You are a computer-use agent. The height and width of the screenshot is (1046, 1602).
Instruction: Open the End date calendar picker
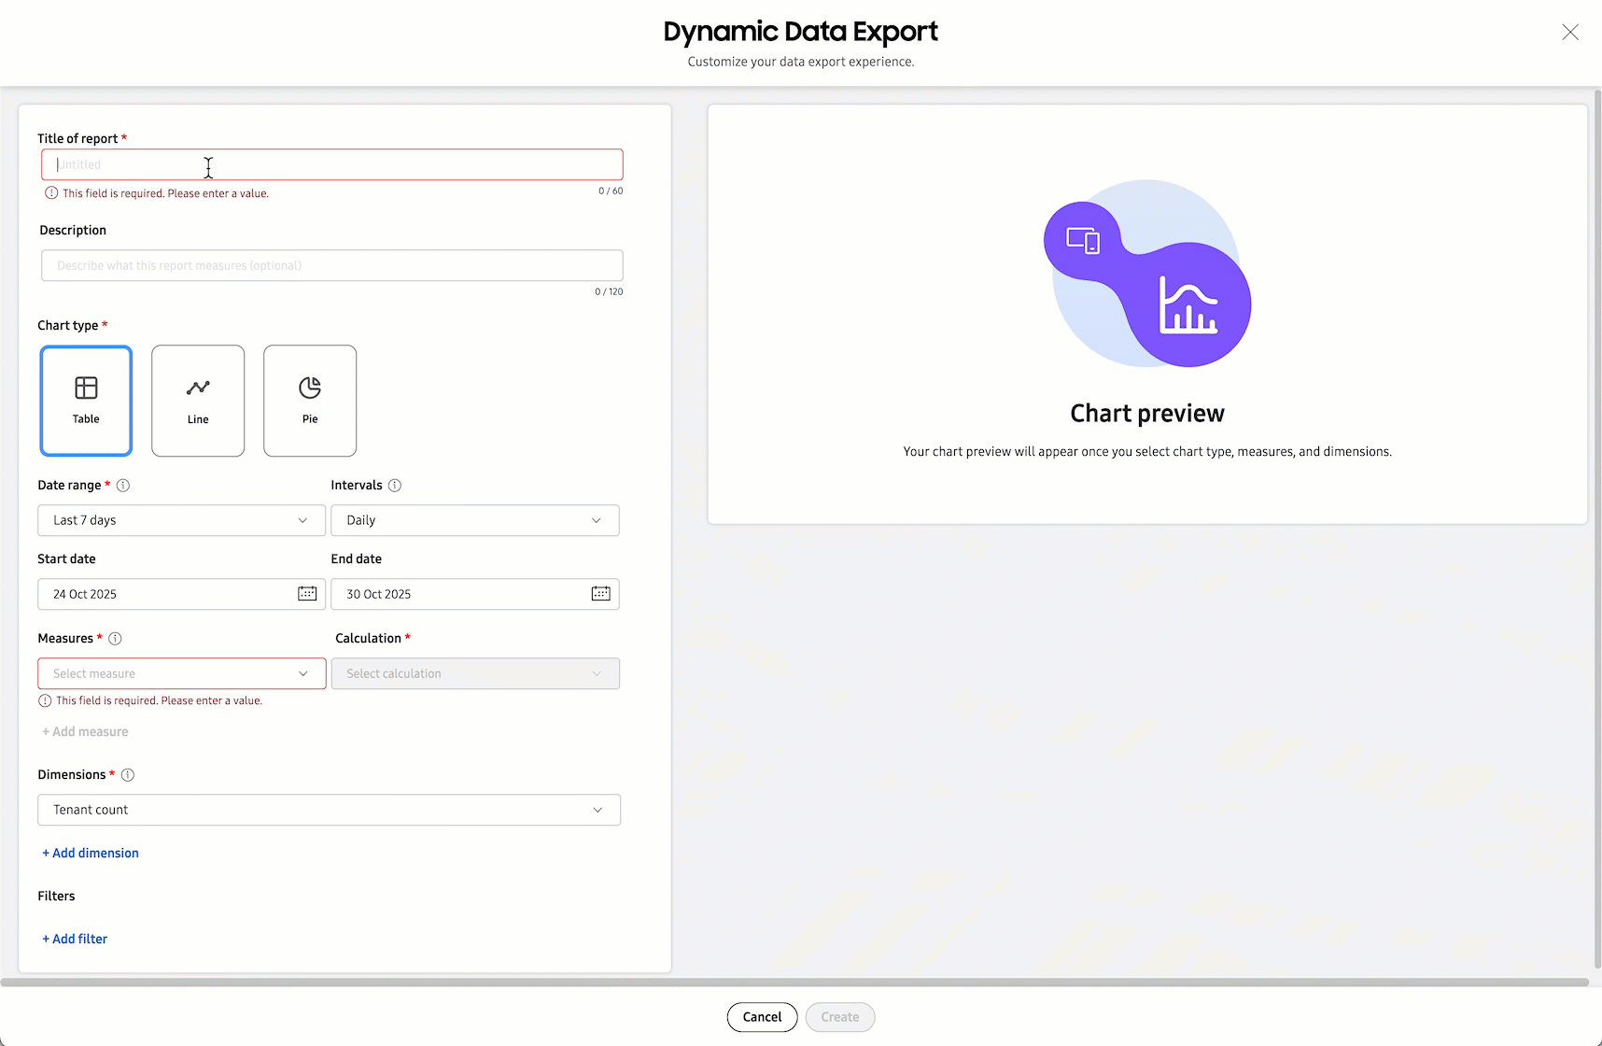point(601,593)
